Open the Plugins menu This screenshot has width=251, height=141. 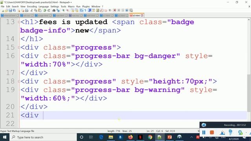86,7
